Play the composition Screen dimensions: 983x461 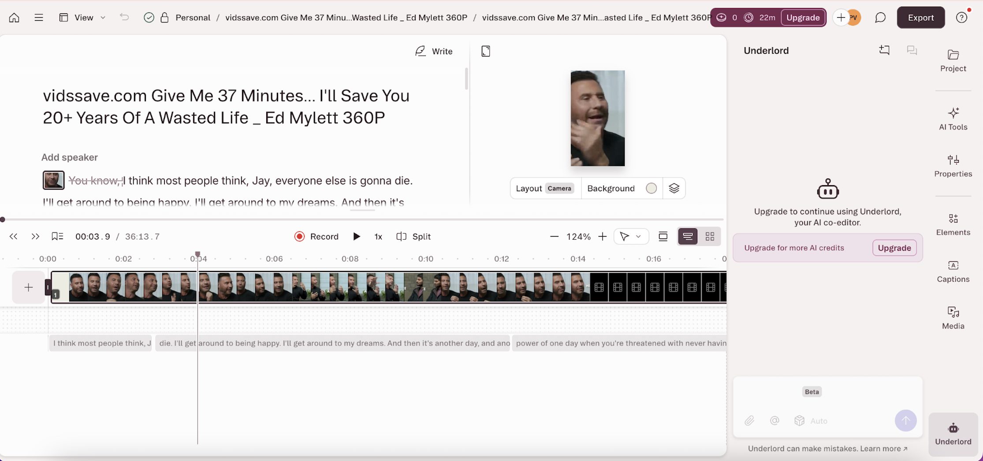point(357,237)
